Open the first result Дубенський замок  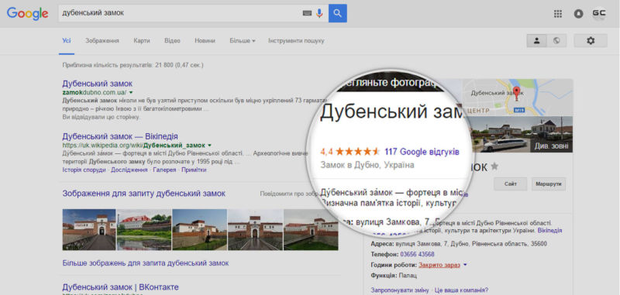coord(98,84)
